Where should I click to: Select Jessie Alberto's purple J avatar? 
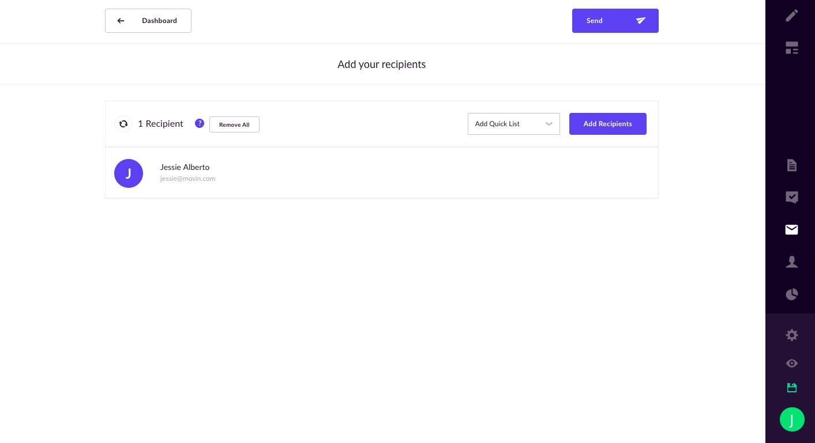click(129, 173)
